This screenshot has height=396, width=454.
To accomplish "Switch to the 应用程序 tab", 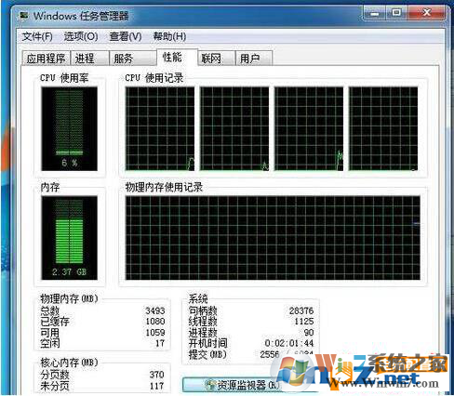I will click(x=47, y=59).
